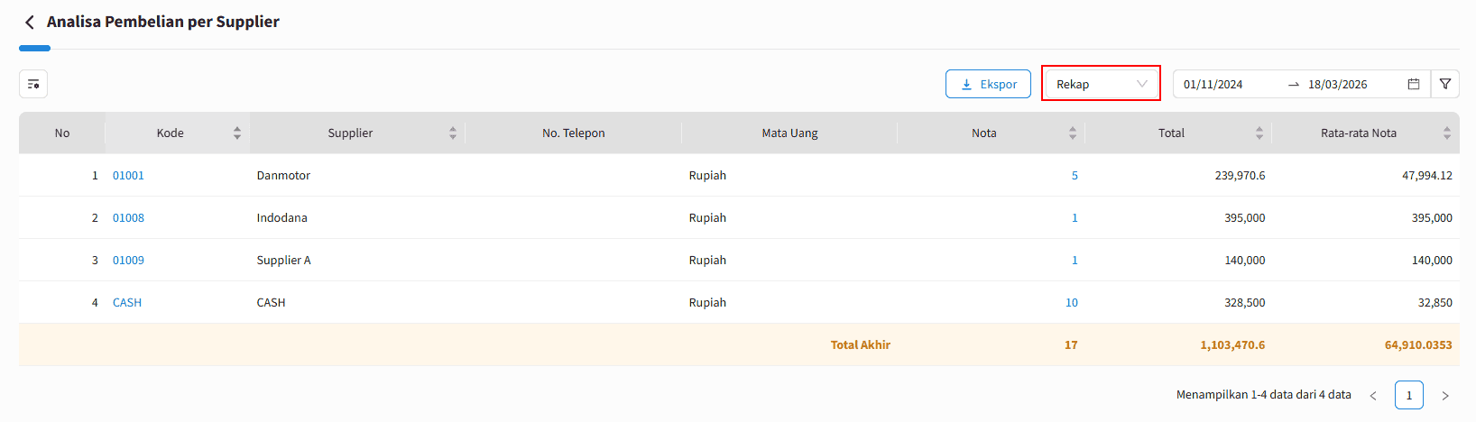1476x422 pixels.
Task: Select page 1 in the pagination
Action: coord(1408,396)
